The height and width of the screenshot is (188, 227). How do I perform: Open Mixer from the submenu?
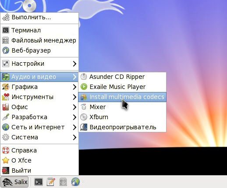click(x=122, y=107)
